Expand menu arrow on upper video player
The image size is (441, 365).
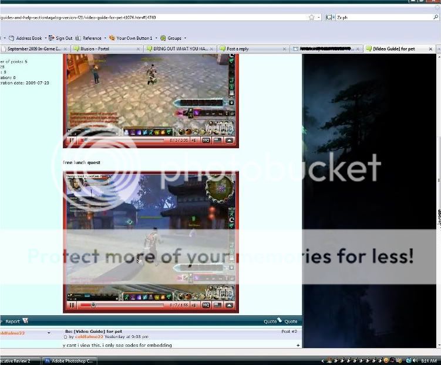[x=230, y=140]
